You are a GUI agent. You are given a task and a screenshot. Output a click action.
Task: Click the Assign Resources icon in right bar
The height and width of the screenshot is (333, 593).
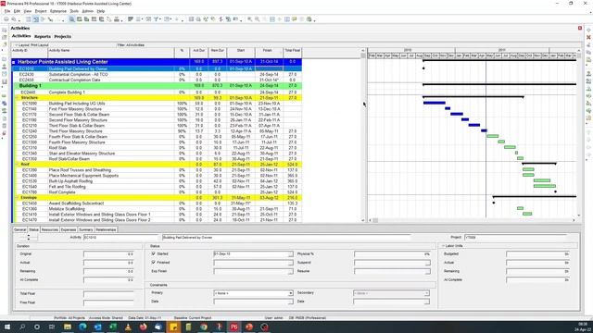[588, 74]
